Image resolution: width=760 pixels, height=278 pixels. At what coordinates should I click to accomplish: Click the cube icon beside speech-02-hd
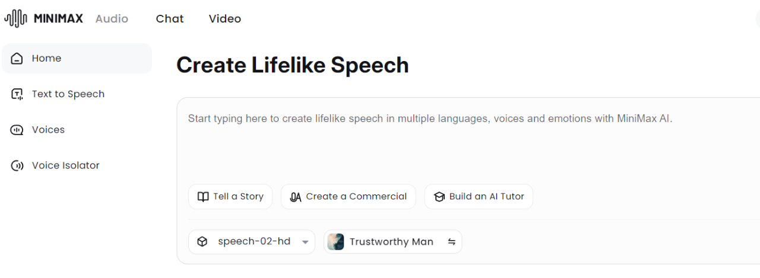coord(202,242)
